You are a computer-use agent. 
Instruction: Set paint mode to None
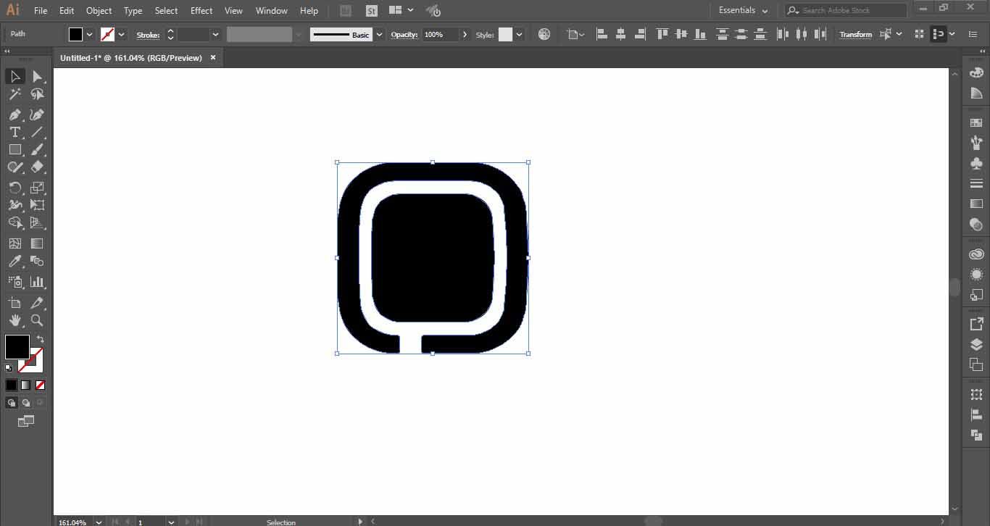(x=41, y=385)
